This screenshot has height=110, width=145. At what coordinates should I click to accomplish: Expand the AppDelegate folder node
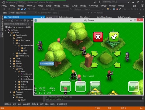[x=11, y=35]
